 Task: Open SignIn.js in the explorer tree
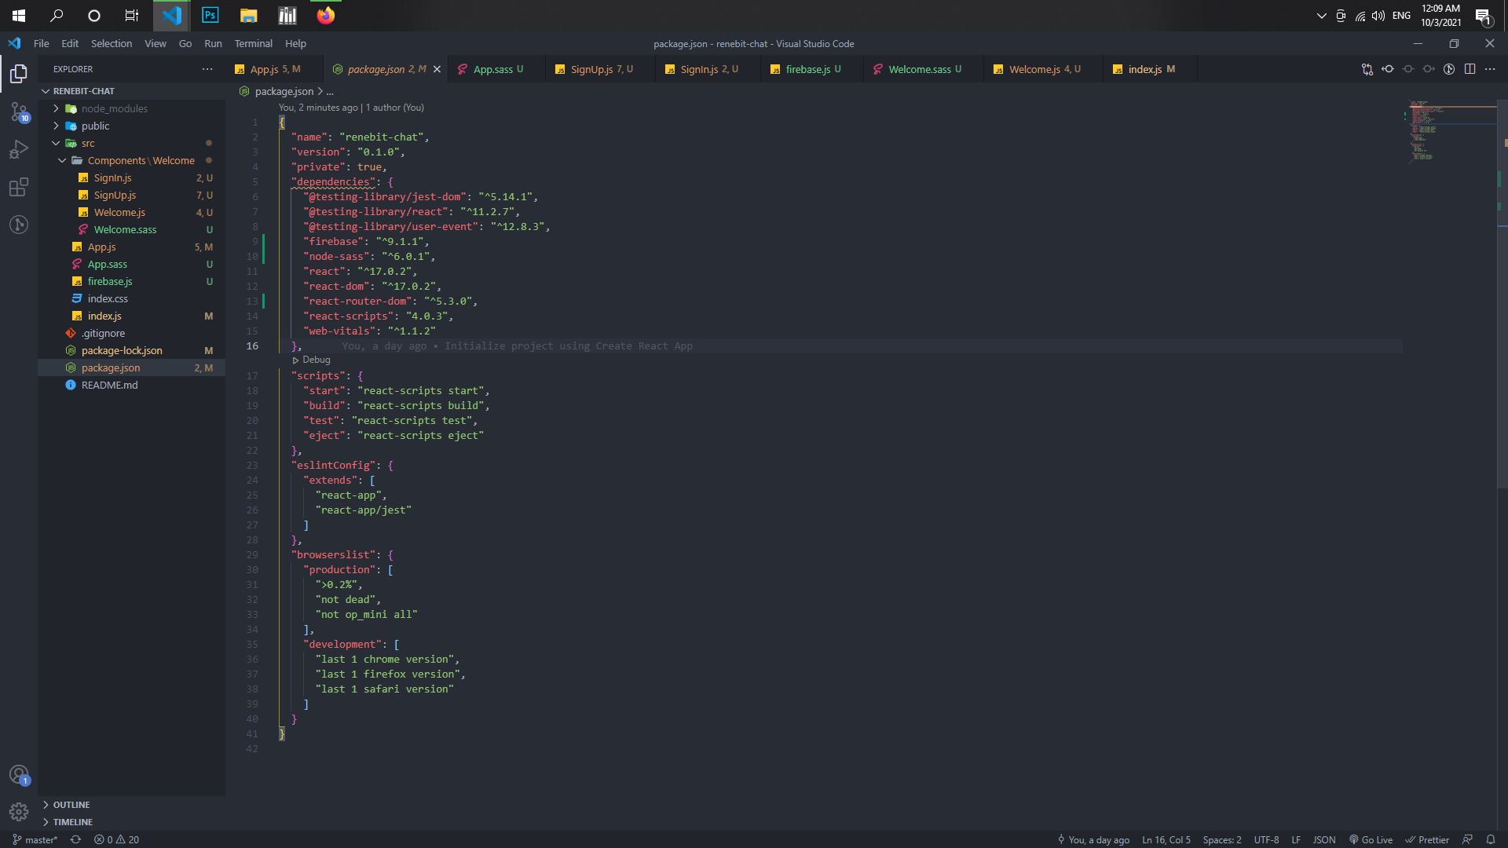pos(131,178)
